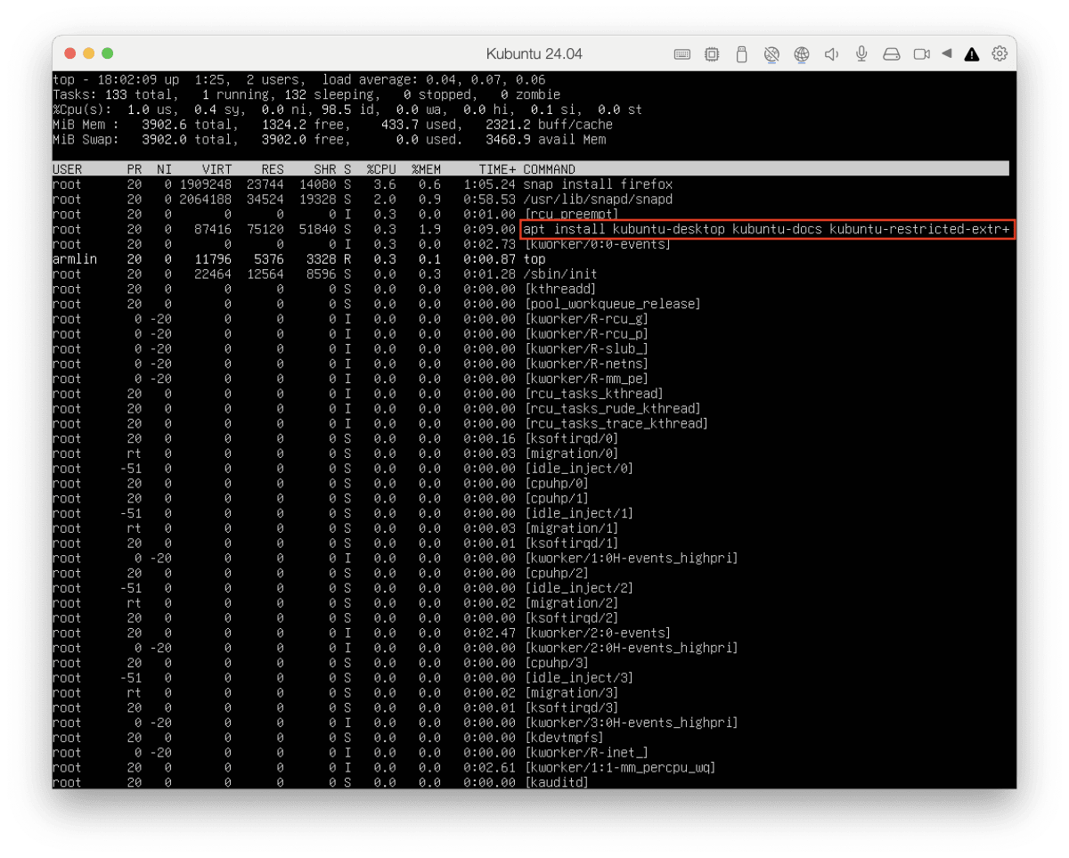
Task: Select the [pool_workqueue_release] process
Action: 613,304
